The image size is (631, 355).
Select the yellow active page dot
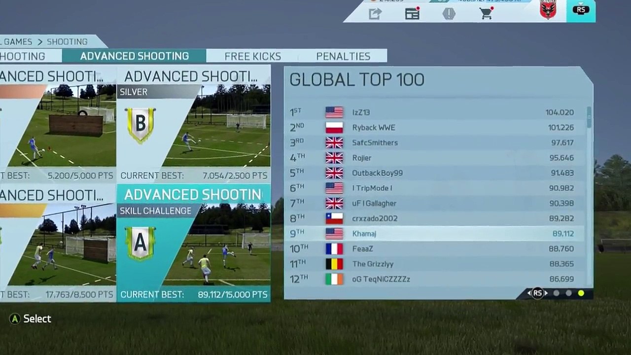coord(581,293)
